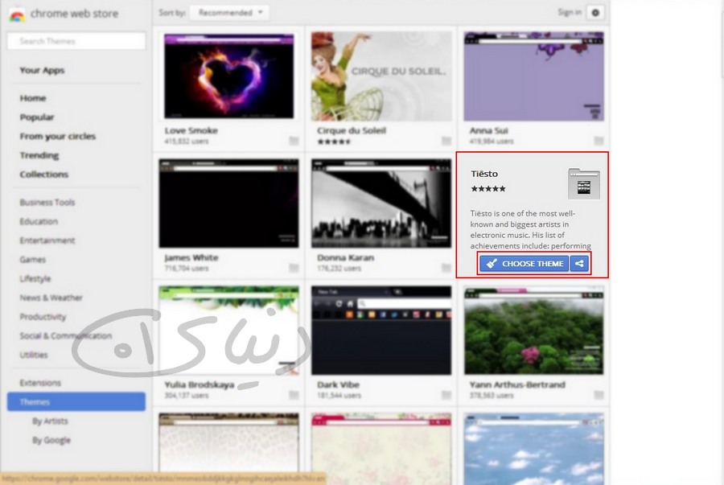Select the News & Weather category
724x485 pixels.
(51, 298)
